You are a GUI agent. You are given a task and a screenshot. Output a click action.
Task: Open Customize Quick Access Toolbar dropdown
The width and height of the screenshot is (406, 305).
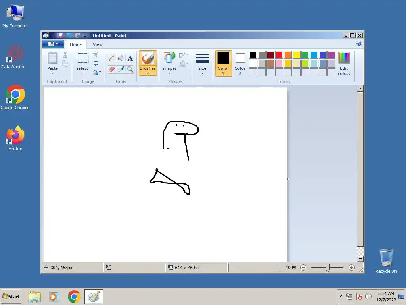tap(85, 35)
